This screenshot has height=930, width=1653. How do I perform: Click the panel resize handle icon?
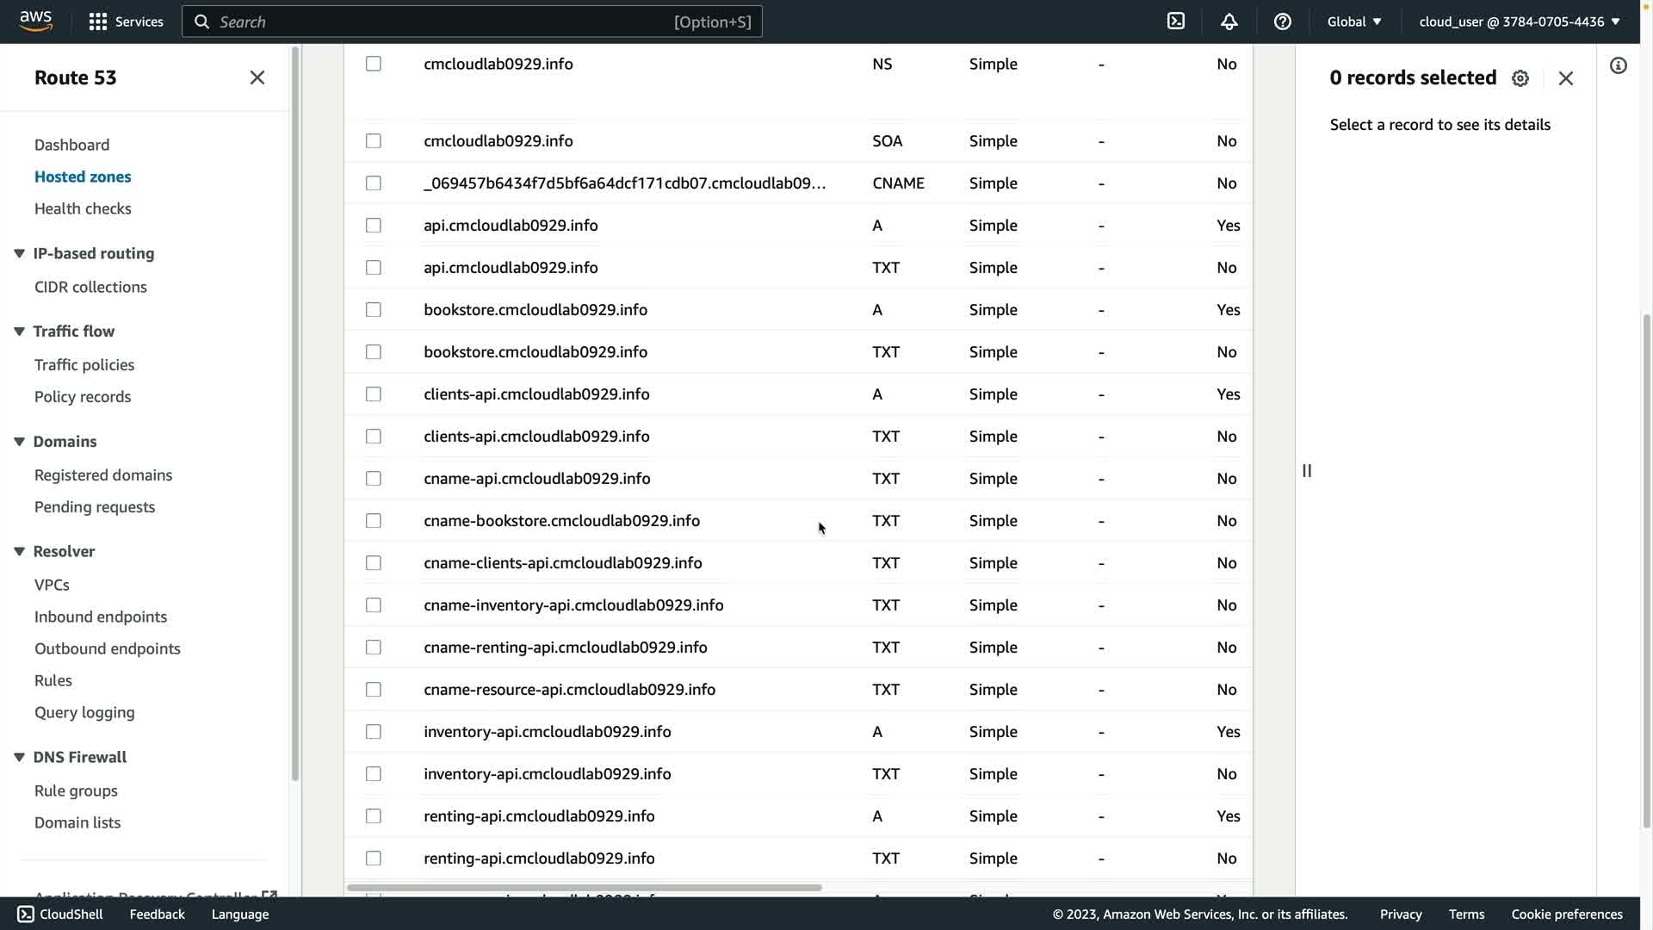pyautogui.click(x=1307, y=471)
